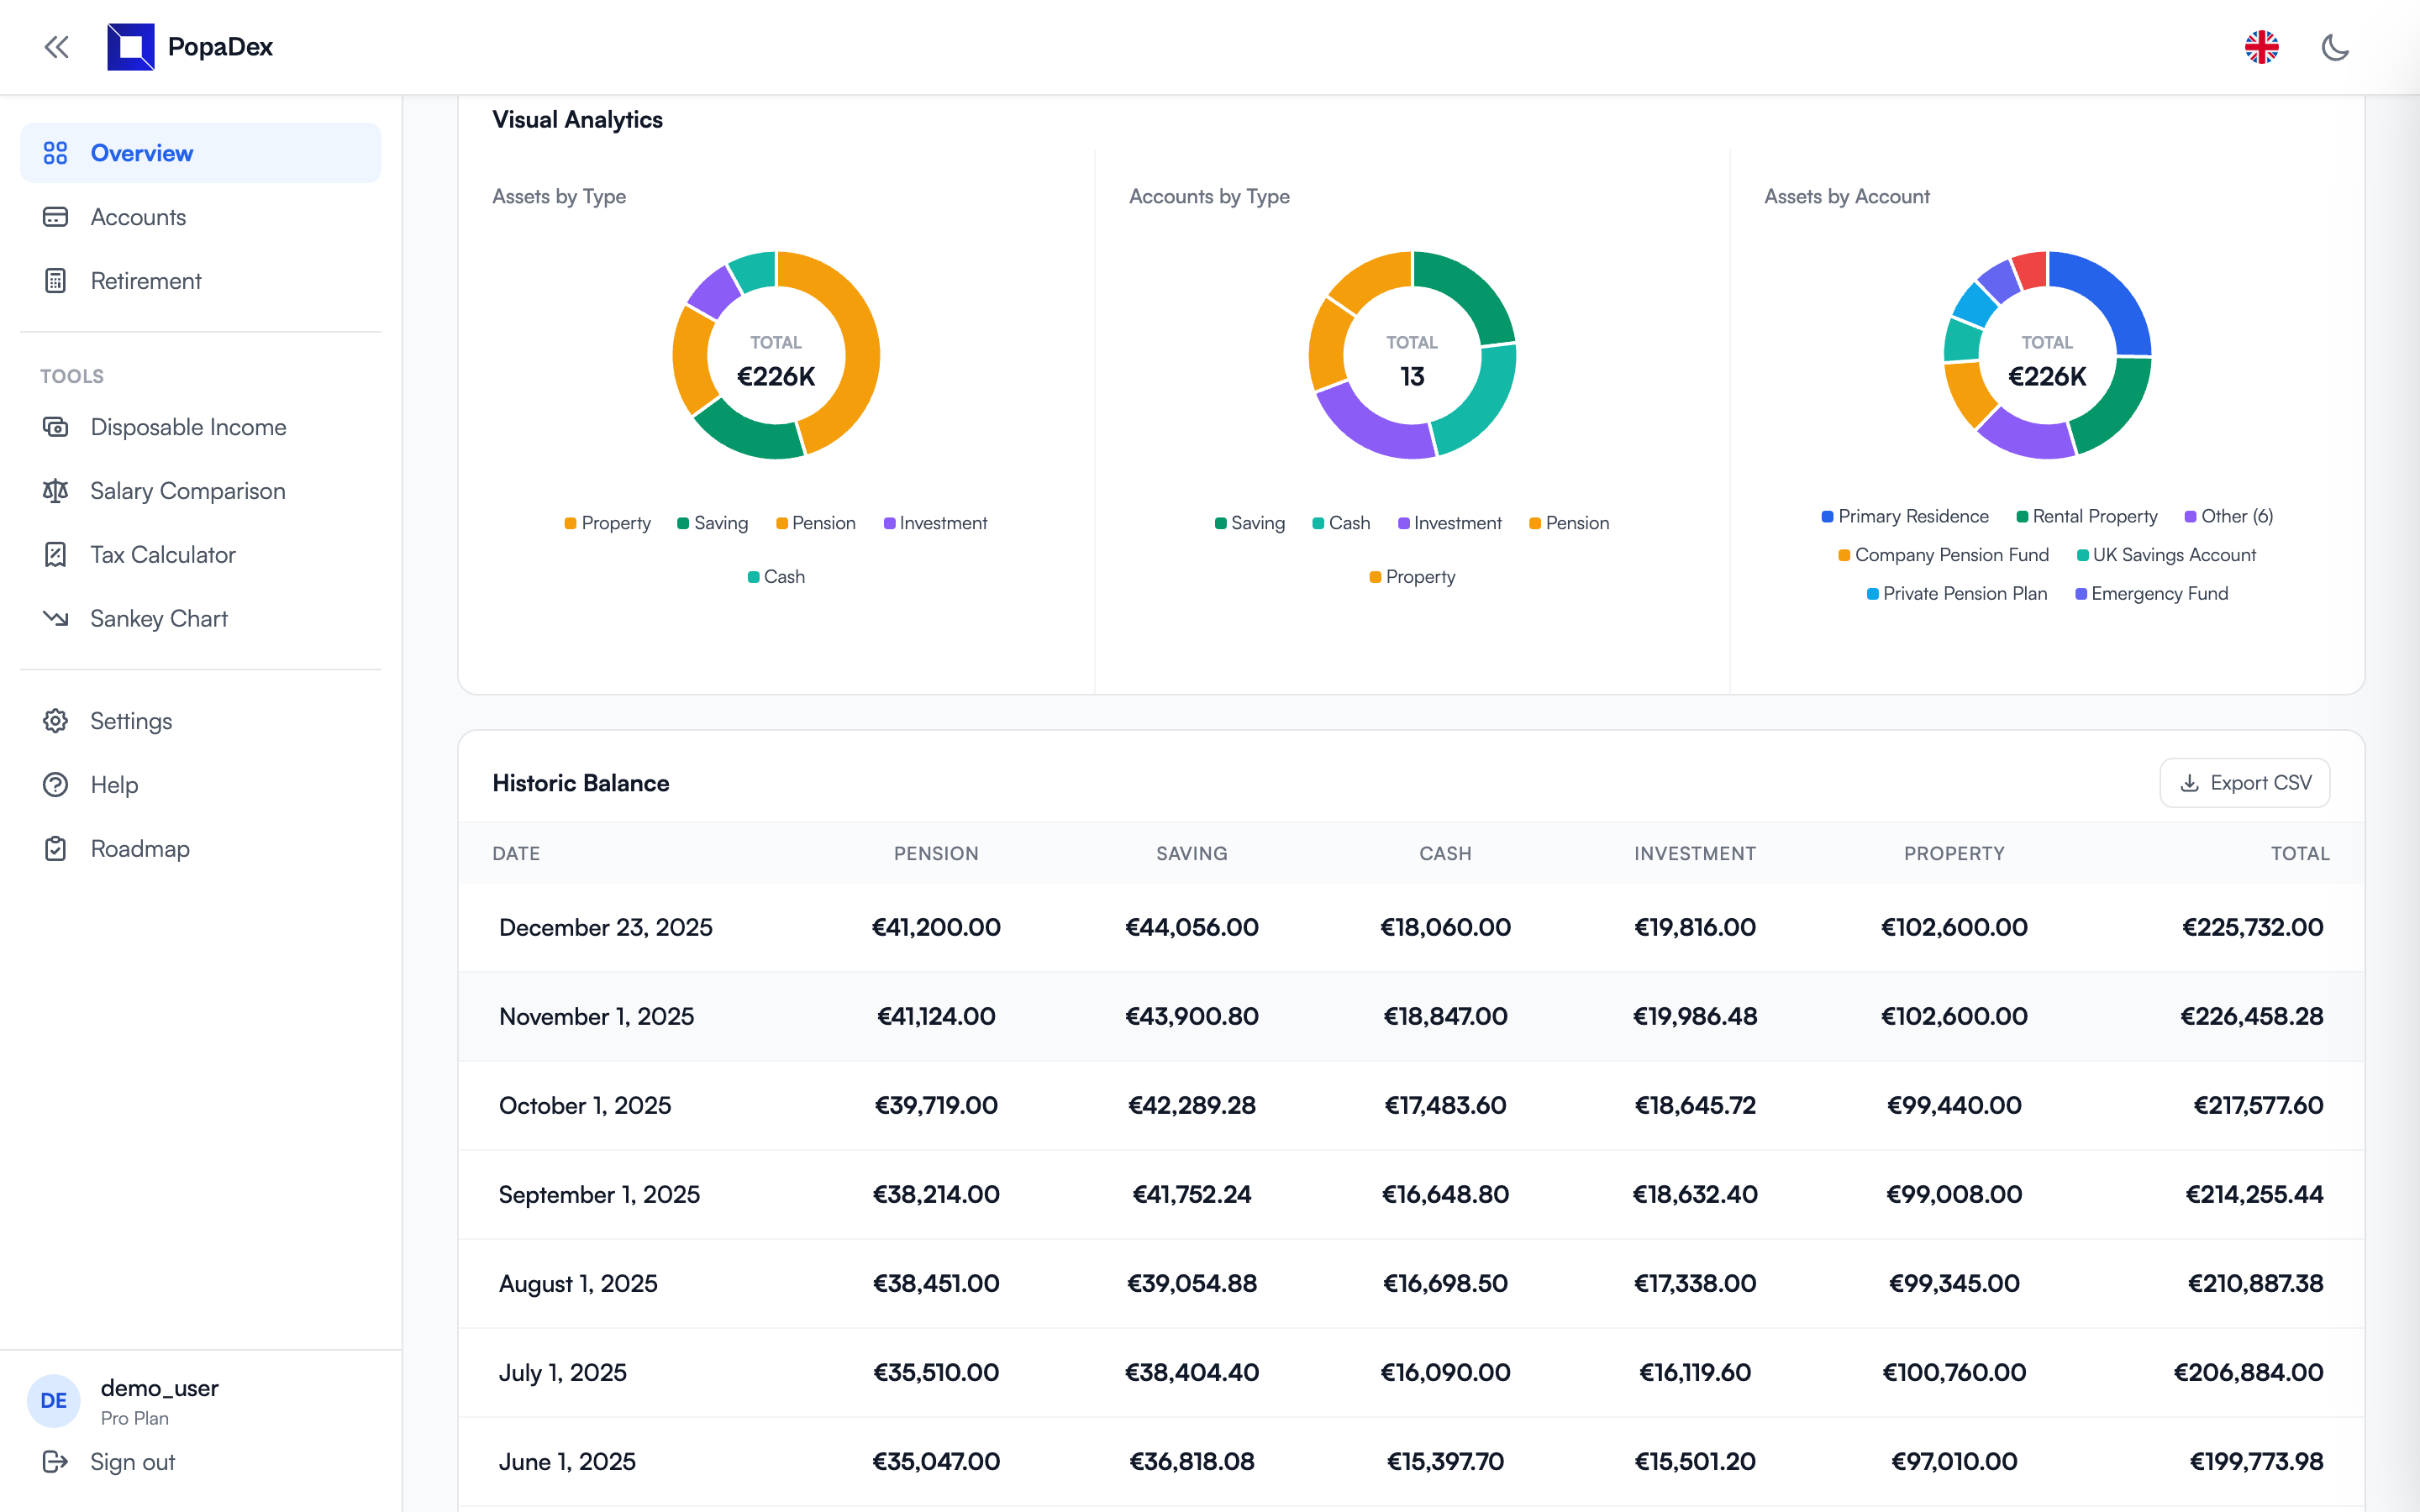This screenshot has width=2420, height=1512.
Task: Toggle dark mode with the moon icon
Action: tap(2337, 47)
